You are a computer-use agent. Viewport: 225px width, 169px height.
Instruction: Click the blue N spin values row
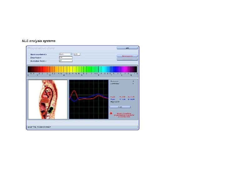coord(122,99)
